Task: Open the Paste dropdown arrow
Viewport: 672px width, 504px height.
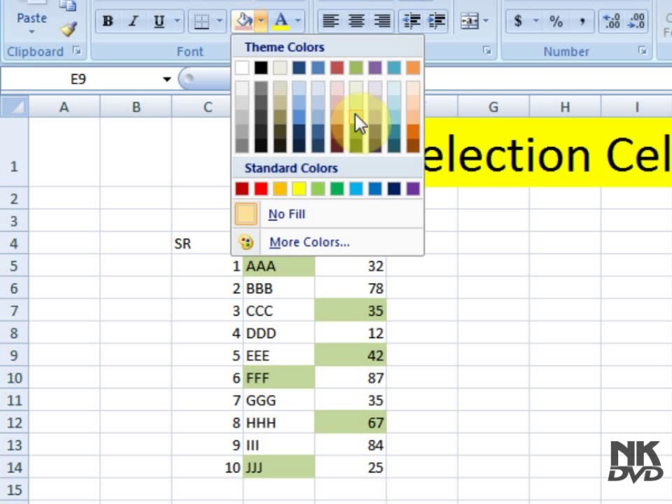Action: (31, 32)
